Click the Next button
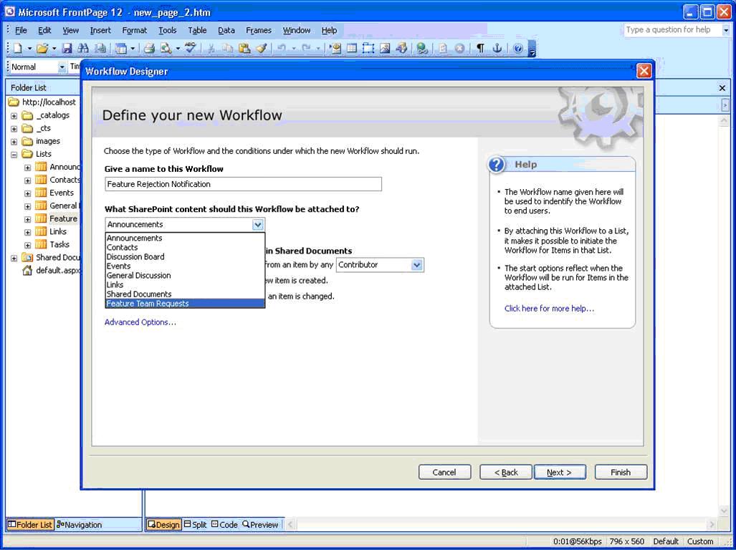The width and height of the screenshot is (736, 550). (x=560, y=472)
